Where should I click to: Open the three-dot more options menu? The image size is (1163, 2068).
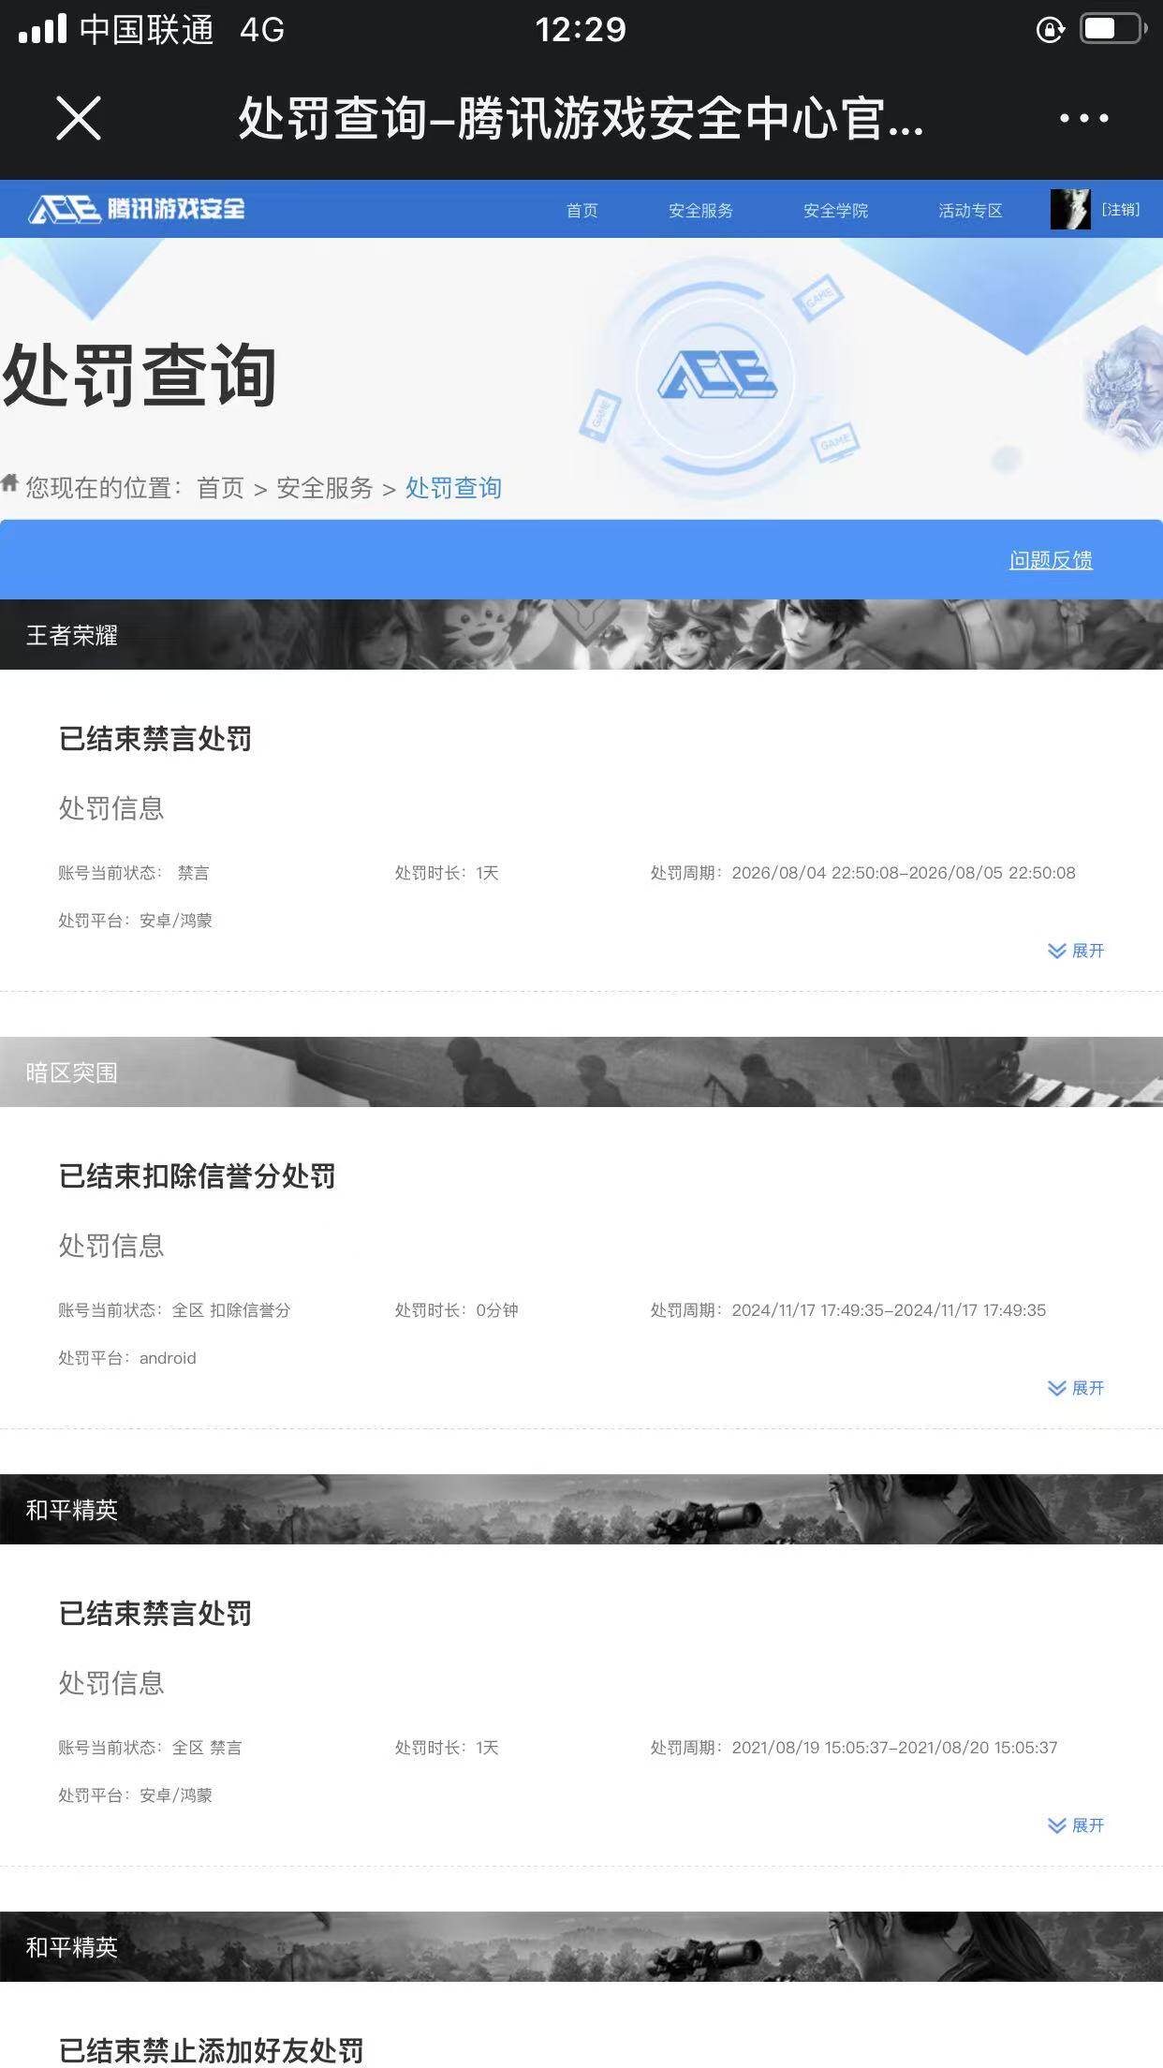[1083, 119]
